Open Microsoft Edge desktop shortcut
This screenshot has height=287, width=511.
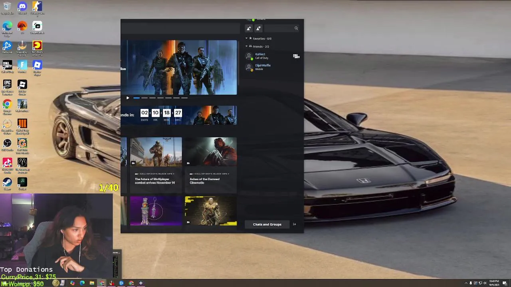click(7, 28)
